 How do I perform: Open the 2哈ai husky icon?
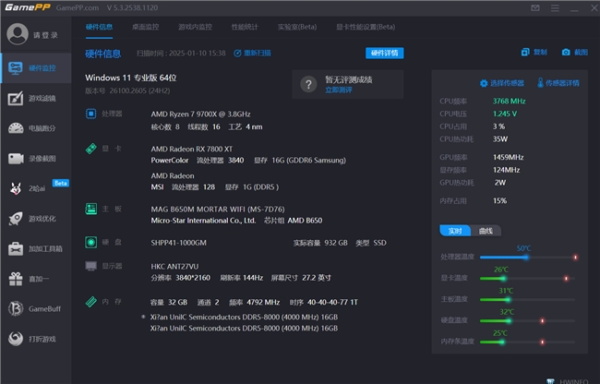(16, 188)
